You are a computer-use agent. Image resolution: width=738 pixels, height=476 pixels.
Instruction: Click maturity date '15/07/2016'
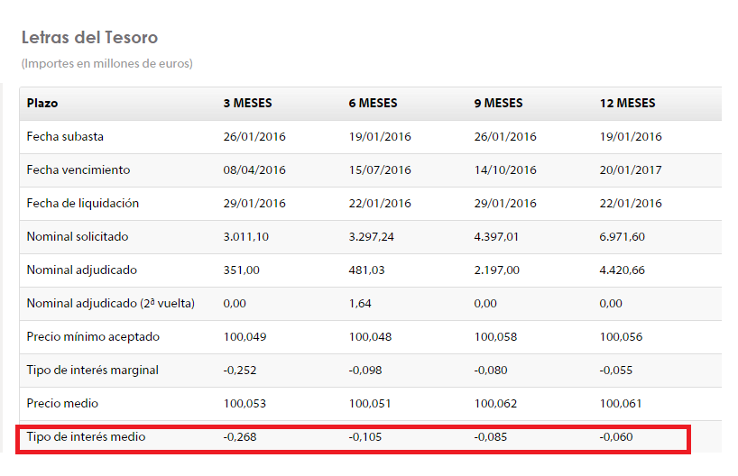coord(380,169)
